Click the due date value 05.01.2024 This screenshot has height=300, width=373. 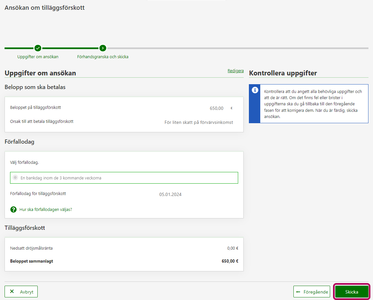(x=170, y=195)
